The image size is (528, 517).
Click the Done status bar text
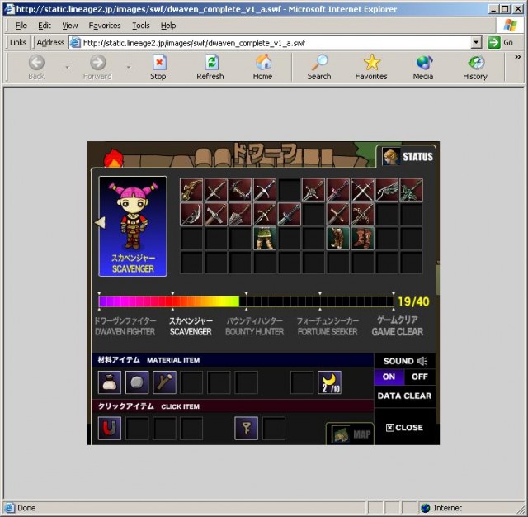tap(26, 508)
